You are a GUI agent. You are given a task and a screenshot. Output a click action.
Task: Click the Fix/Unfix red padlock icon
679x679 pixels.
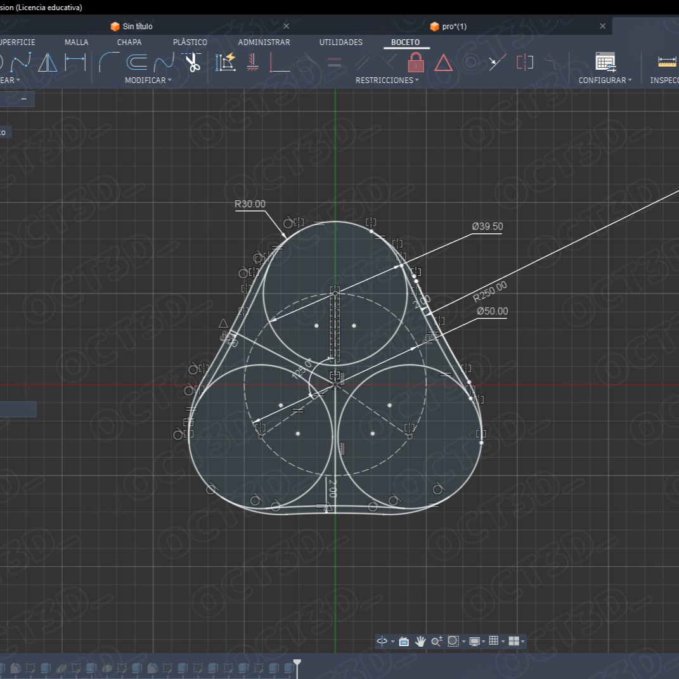pos(416,62)
